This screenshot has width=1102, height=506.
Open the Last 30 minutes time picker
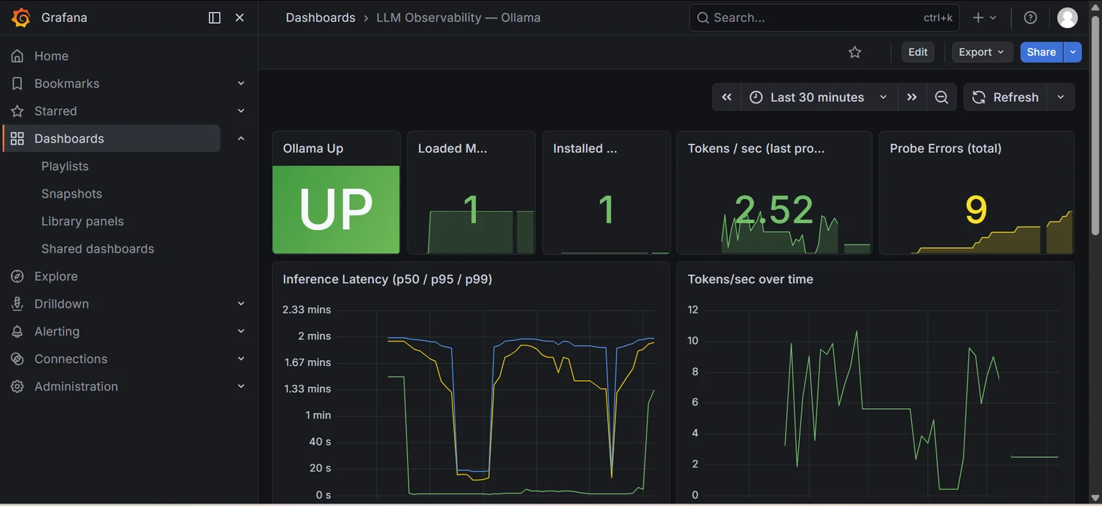(x=819, y=97)
